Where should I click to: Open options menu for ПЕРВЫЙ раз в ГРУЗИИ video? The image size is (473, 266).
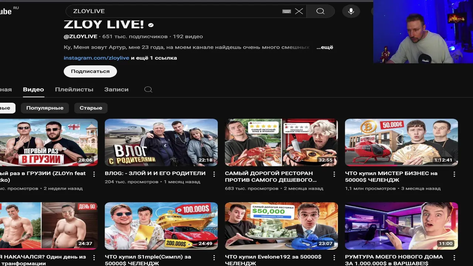click(x=94, y=174)
